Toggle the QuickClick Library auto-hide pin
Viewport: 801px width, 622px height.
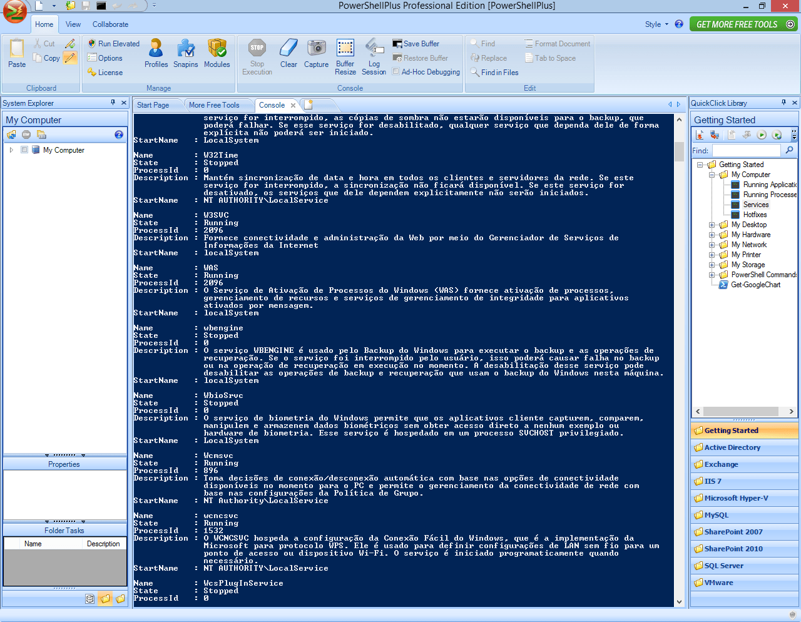pyautogui.click(x=784, y=103)
